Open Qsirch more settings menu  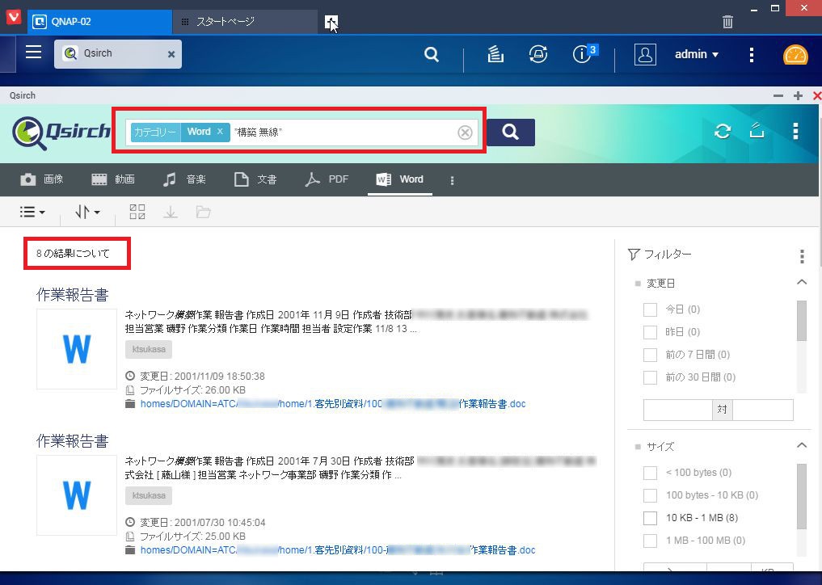click(795, 131)
